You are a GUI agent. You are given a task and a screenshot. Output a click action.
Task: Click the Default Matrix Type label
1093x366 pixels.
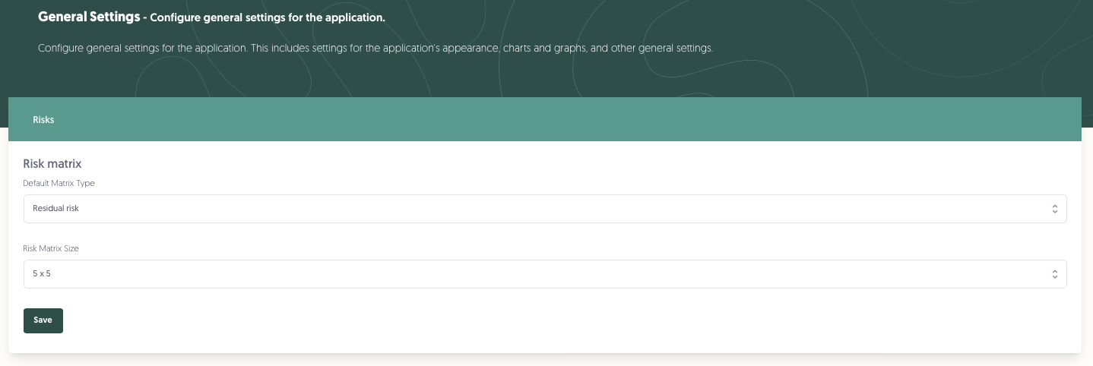(59, 183)
